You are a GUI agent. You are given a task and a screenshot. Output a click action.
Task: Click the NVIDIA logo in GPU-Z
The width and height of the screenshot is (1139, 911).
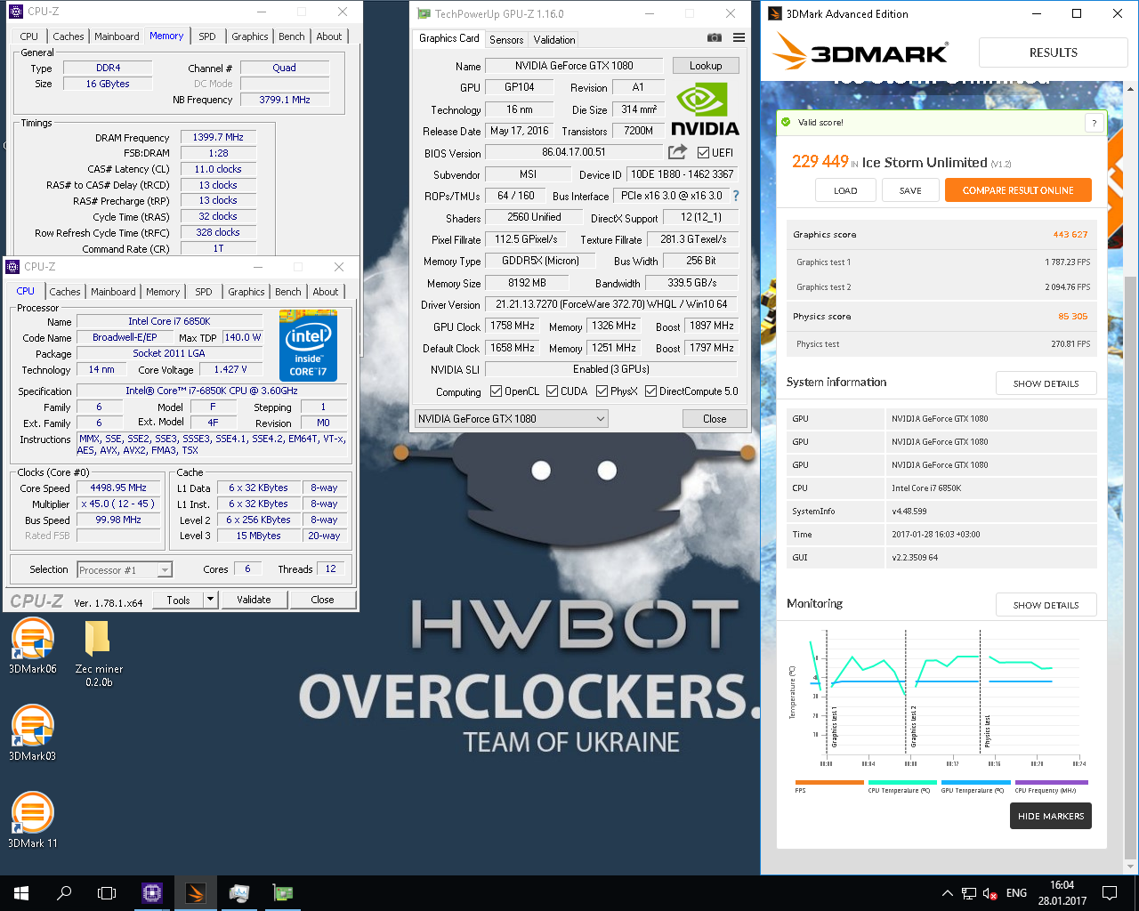point(705,109)
